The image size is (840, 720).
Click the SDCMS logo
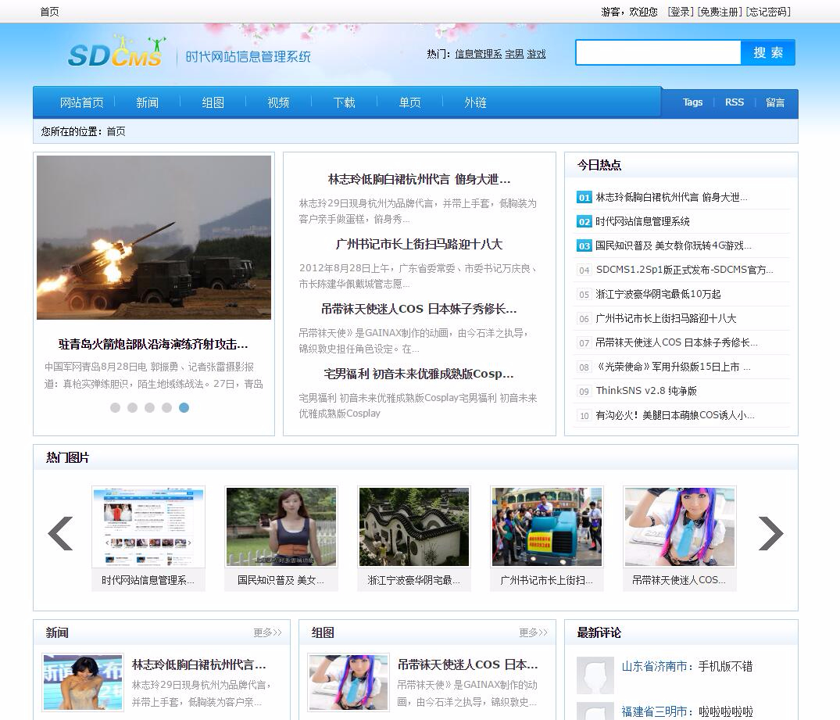tap(116, 53)
